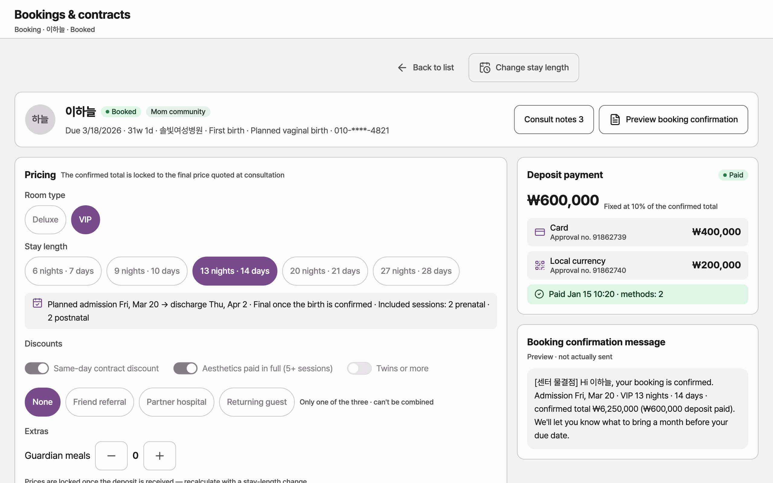Increase guardian meals with the plus button
This screenshot has height=483, width=773.
(160, 456)
